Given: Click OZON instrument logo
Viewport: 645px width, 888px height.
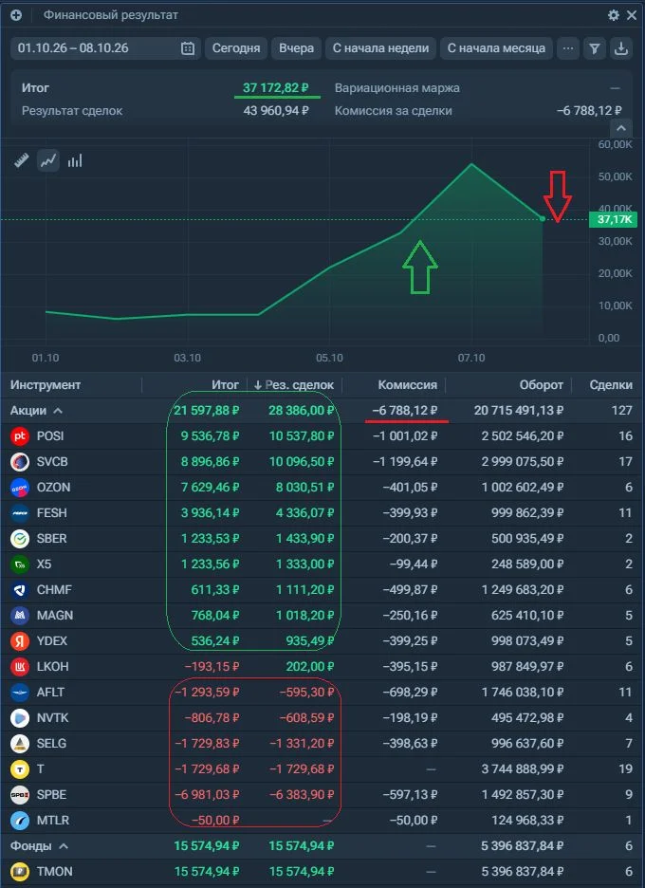Looking at the screenshot, I should 20,487.
